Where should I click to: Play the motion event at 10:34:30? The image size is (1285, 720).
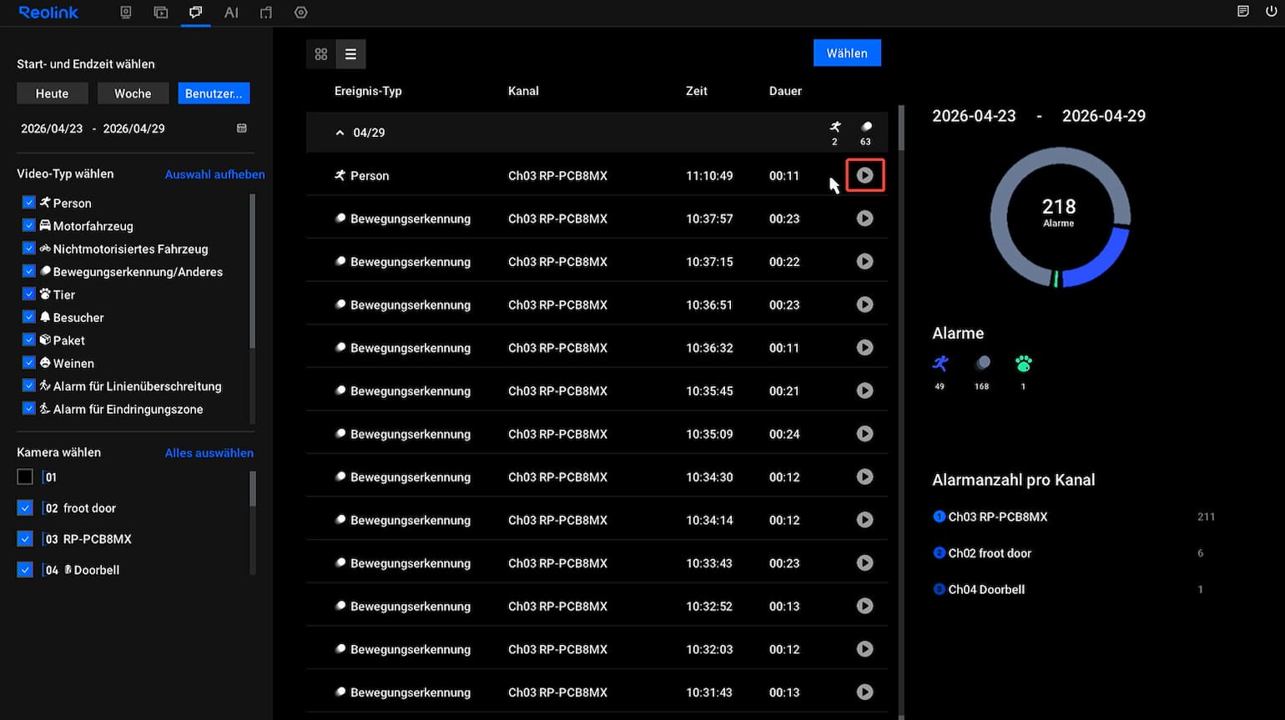click(865, 476)
